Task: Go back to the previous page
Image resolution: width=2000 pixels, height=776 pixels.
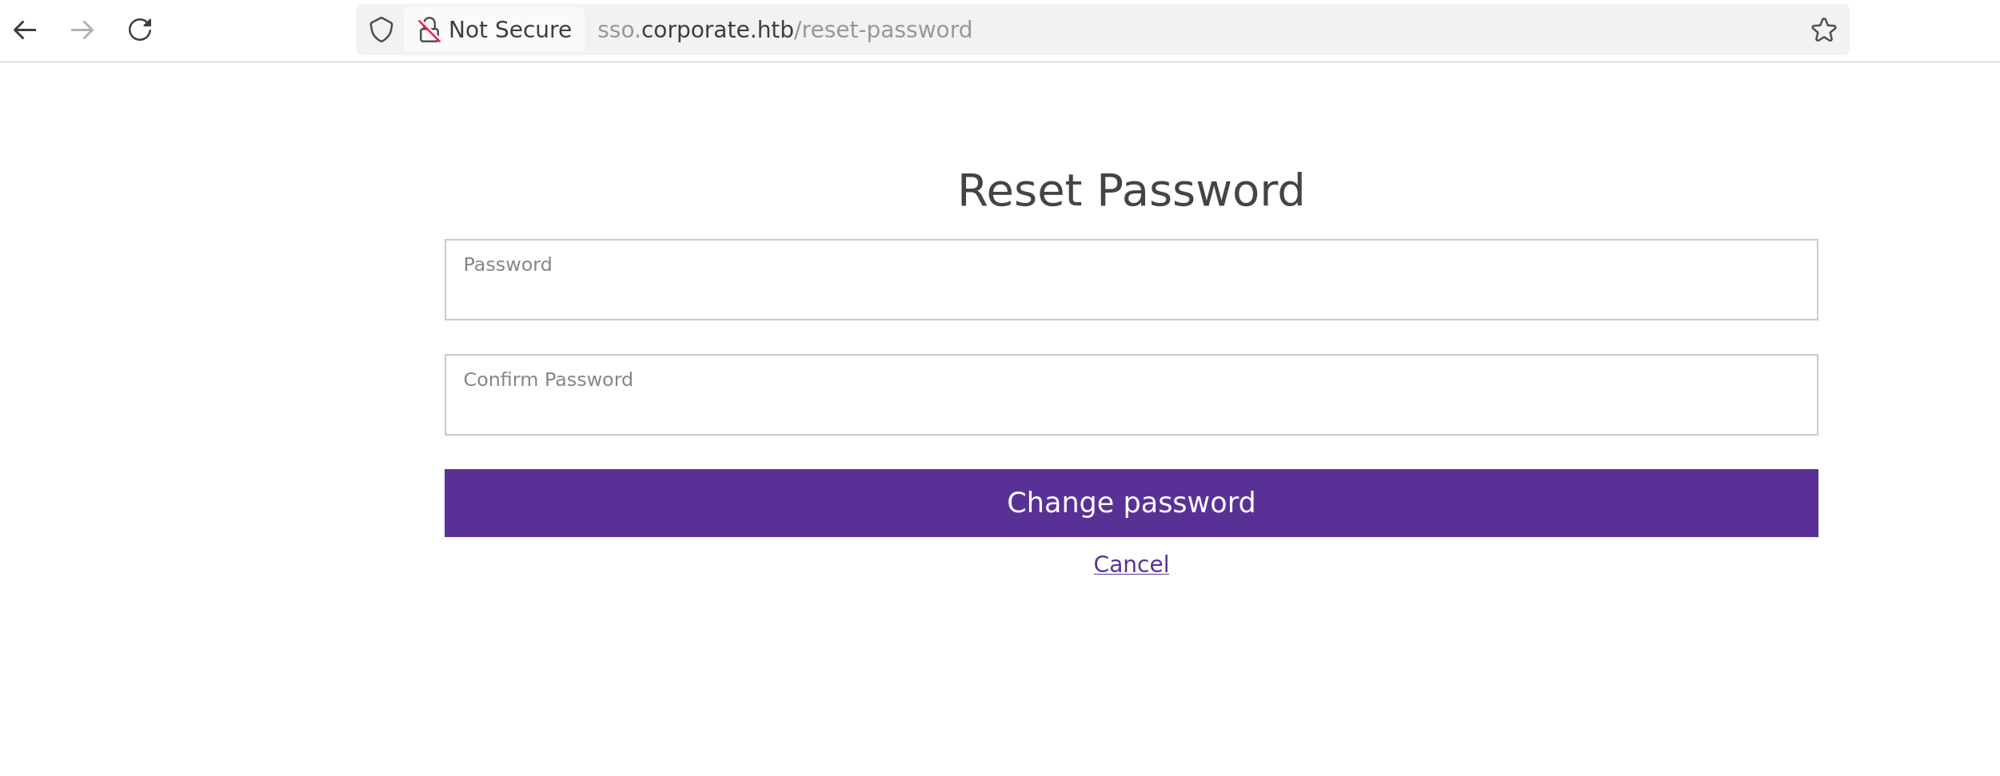Action: click(x=25, y=30)
